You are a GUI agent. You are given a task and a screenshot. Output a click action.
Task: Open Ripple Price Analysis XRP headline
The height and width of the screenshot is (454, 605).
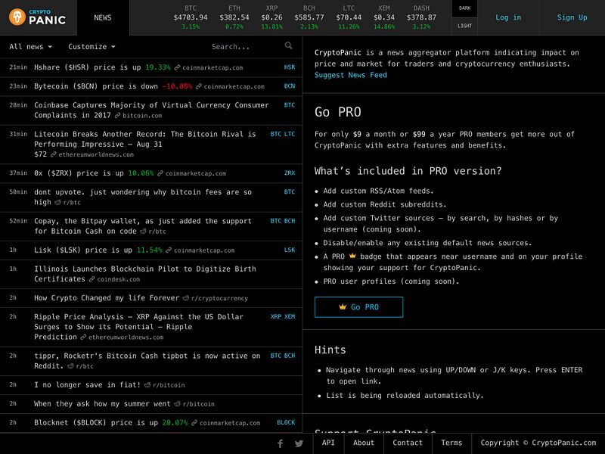tap(139, 327)
